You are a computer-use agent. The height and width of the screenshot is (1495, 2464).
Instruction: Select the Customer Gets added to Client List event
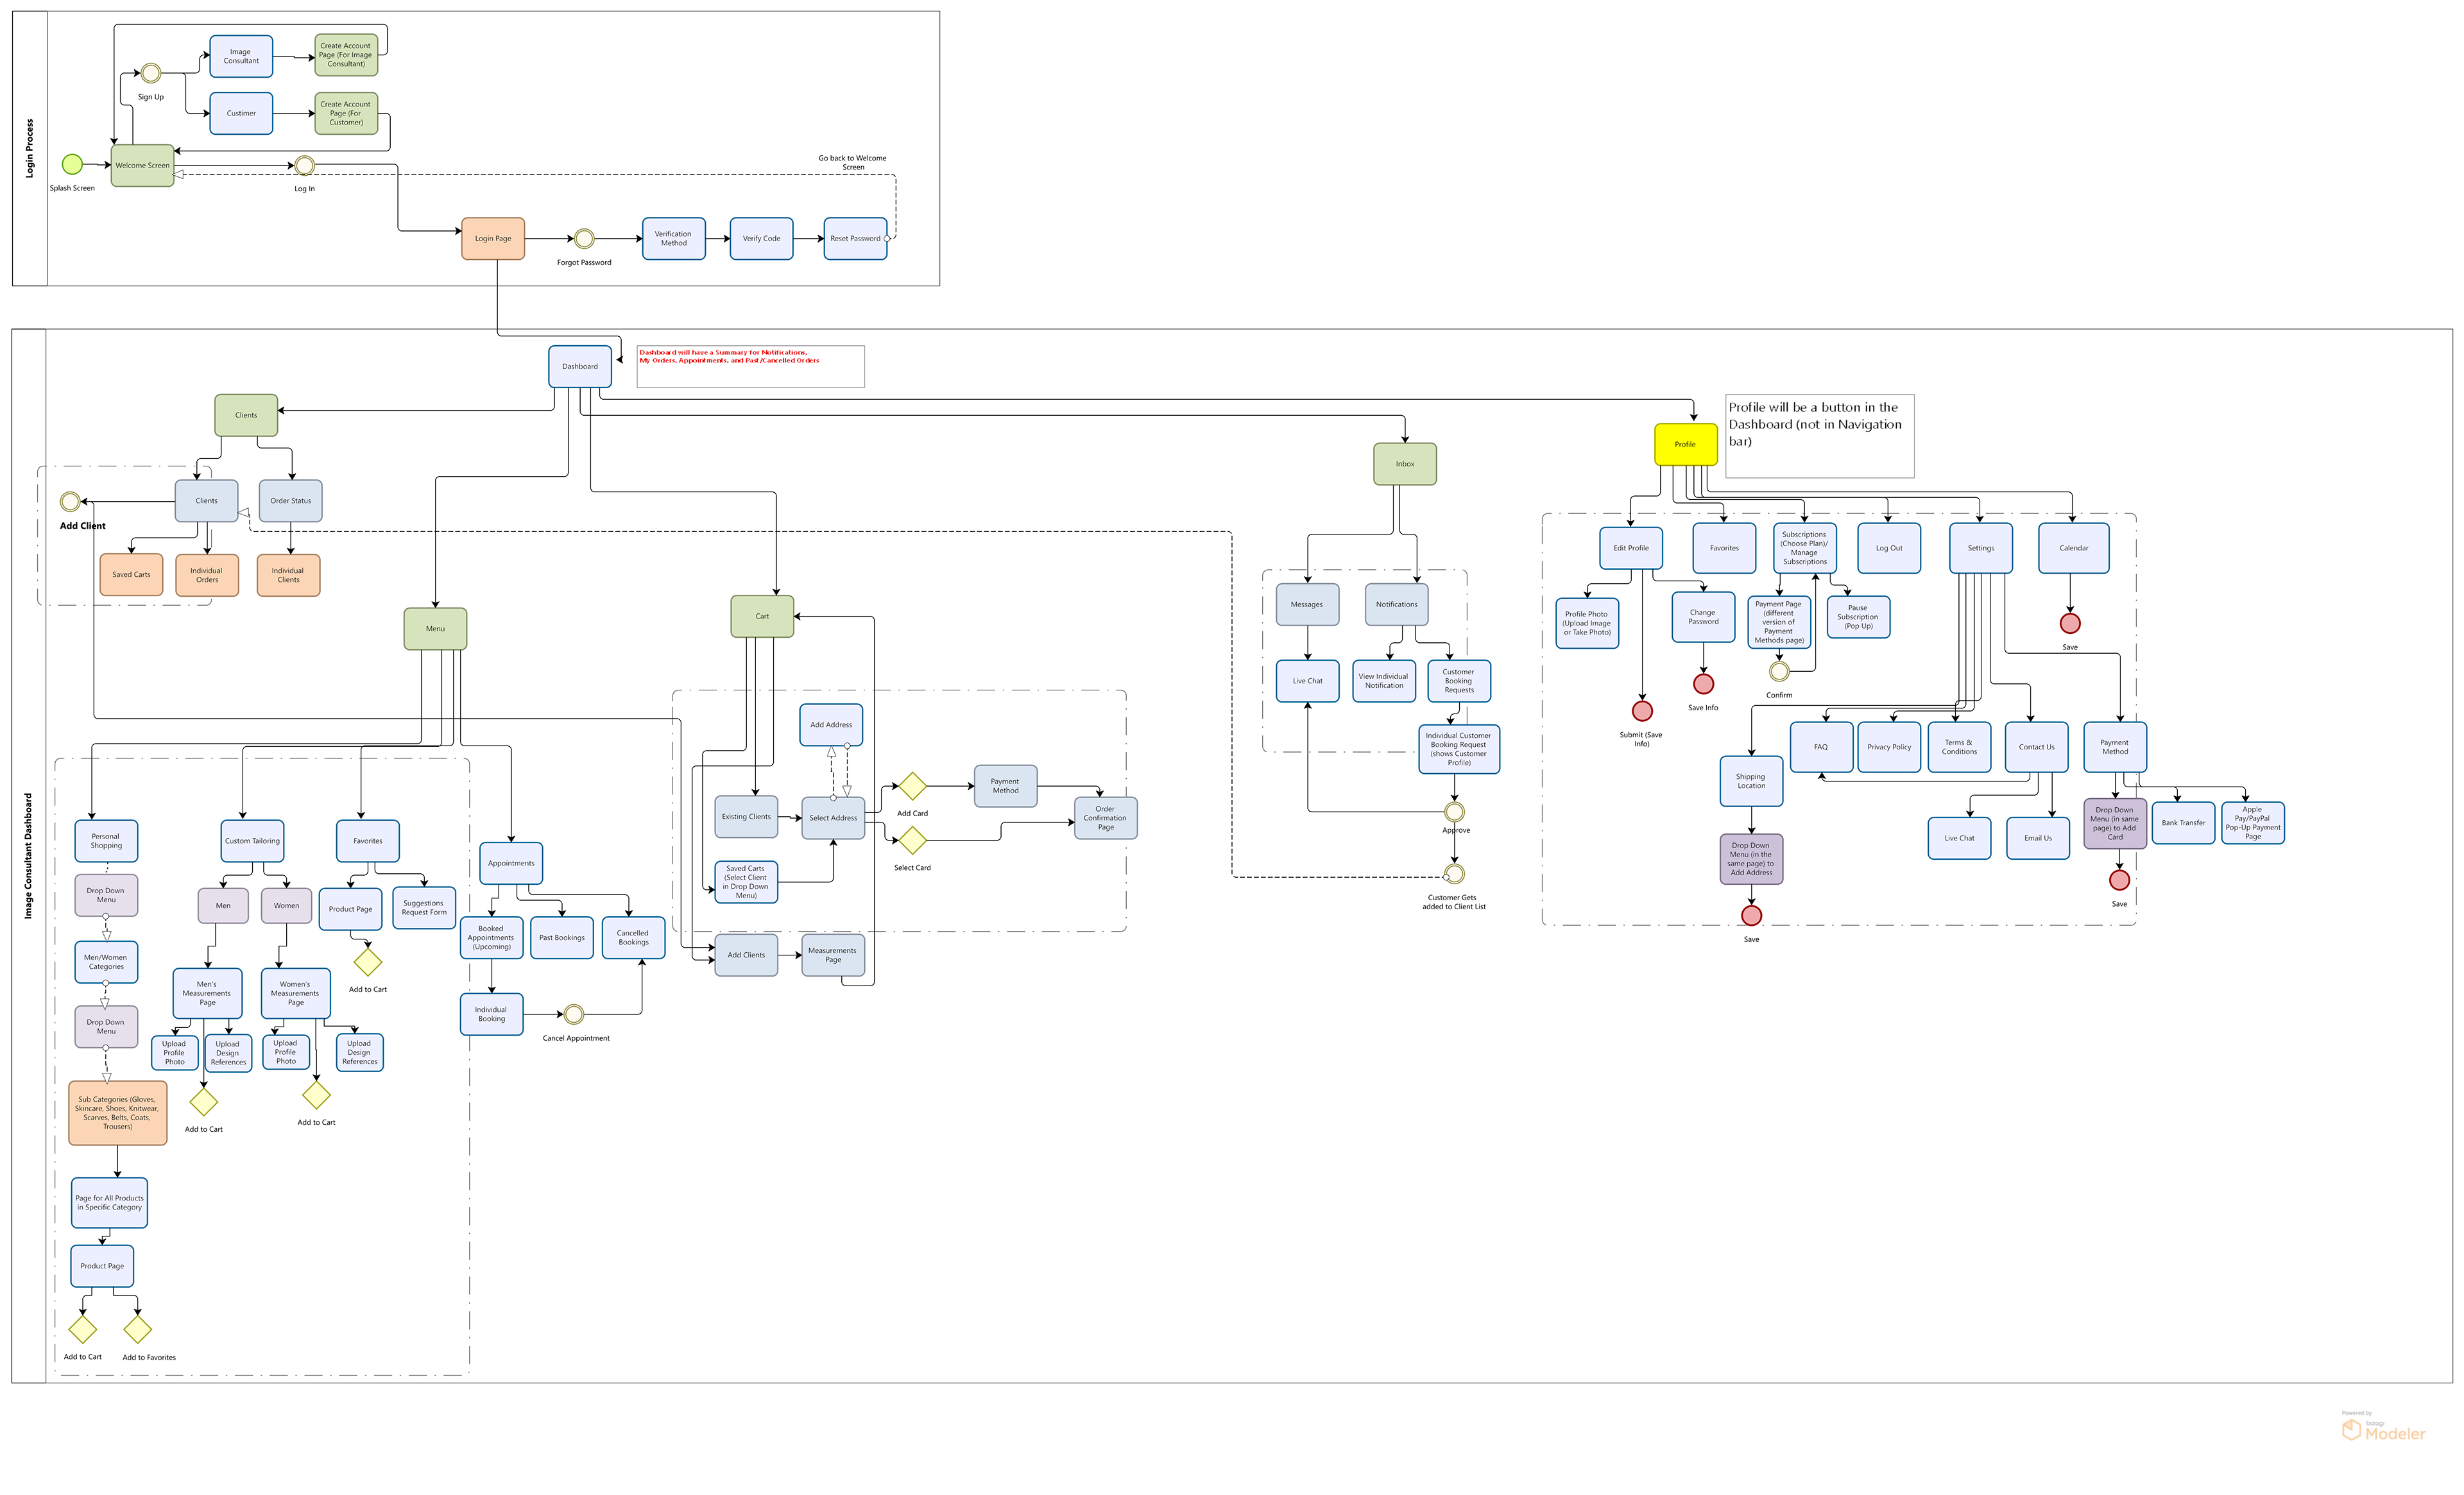coord(1455,874)
